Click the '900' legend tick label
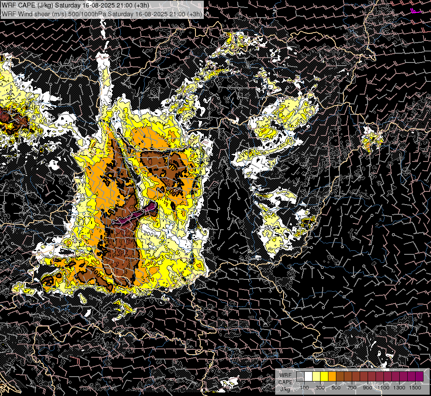Viewport: 431px width, 396px height. tap(368, 388)
